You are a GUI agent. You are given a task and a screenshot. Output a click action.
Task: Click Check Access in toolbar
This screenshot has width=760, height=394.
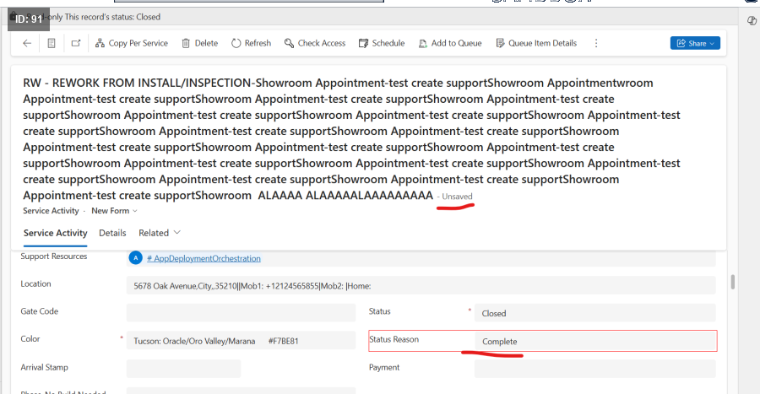[315, 43]
